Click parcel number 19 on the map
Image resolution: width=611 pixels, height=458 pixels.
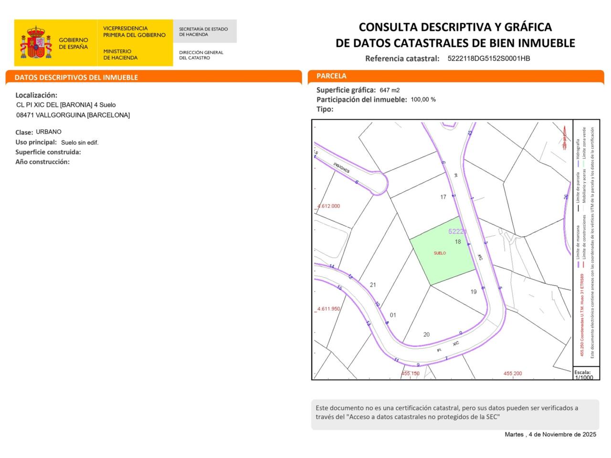click(473, 291)
